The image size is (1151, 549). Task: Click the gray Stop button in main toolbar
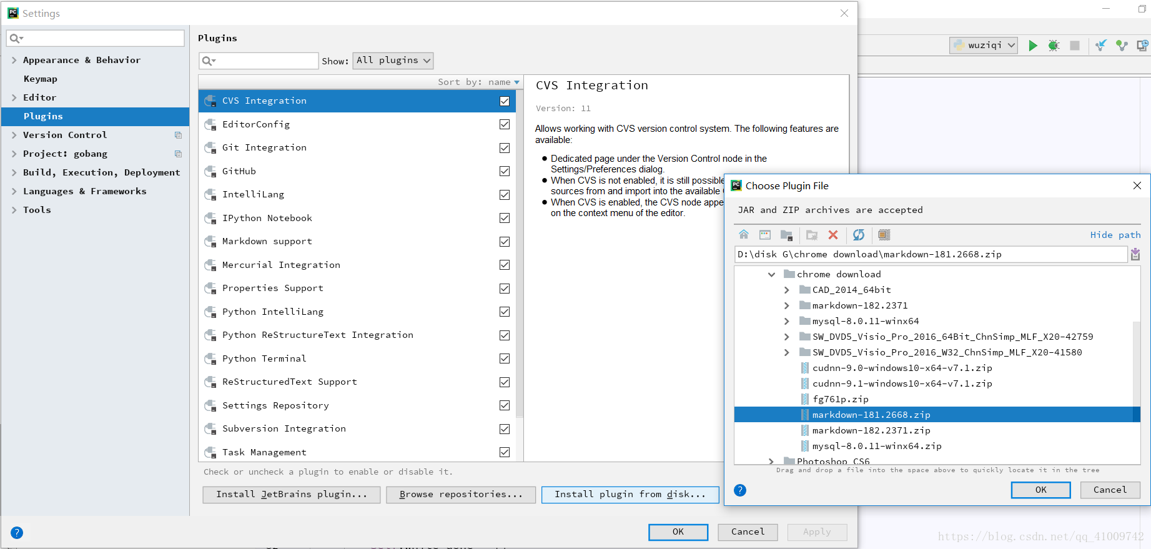click(x=1075, y=46)
